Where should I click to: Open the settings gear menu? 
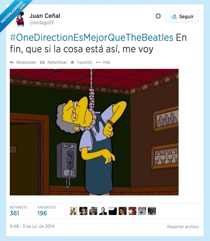pyautogui.click(x=158, y=16)
